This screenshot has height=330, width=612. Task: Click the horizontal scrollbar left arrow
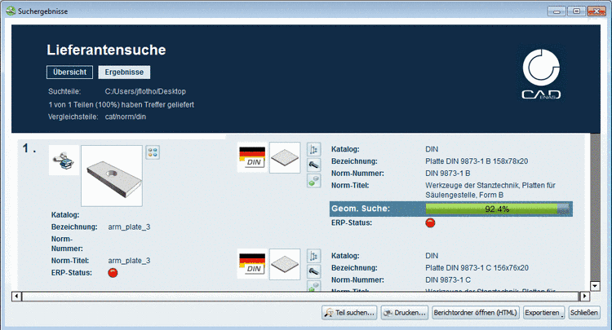coord(16,296)
